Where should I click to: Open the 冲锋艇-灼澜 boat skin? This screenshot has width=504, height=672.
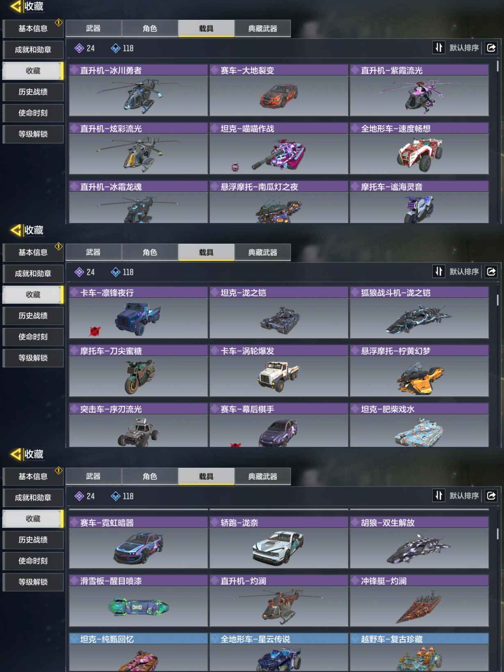[x=419, y=601]
